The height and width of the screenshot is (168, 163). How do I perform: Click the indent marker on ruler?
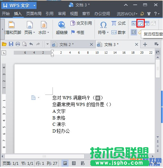pyautogui.click(x=52, y=53)
